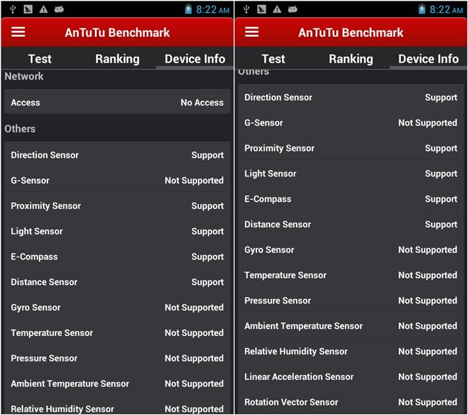Viewport: 468px width, 415px height.
Task: Switch to Ranking tab in right screen
Action: [351, 59]
